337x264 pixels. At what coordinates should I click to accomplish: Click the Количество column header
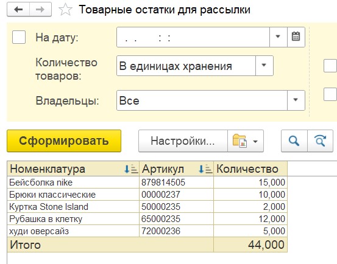pyautogui.click(x=250, y=169)
